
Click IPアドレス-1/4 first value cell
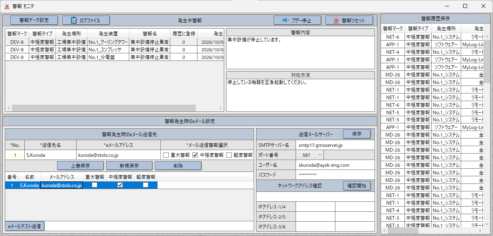316,207
